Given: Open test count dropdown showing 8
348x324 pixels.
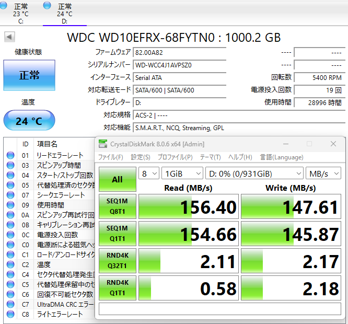Looking at the screenshot, I should click(x=149, y=173).
